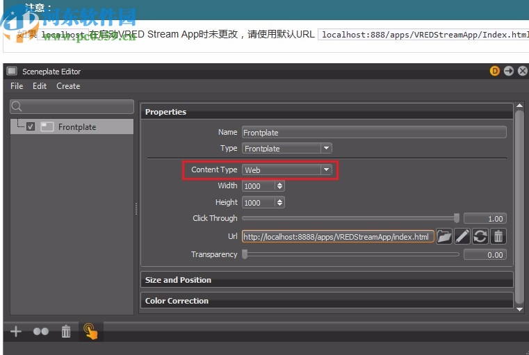Click the duplicate sceneplate icon

click(x=41, y=332)
